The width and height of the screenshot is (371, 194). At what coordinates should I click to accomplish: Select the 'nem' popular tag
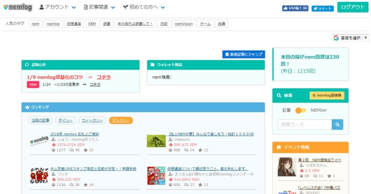[x=35, y=24]
